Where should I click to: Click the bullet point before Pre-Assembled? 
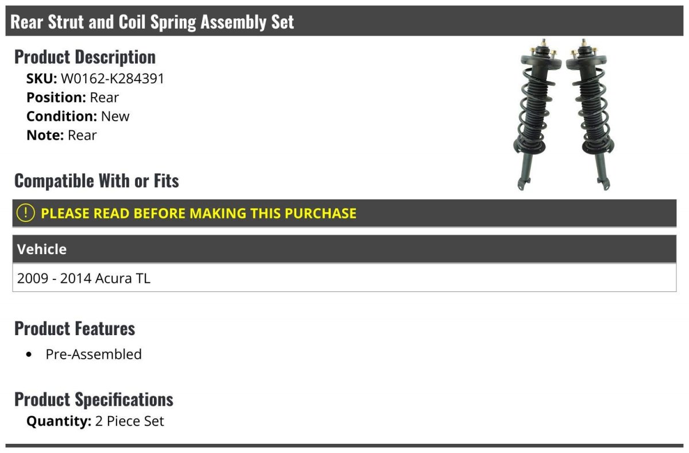point(29,355)
